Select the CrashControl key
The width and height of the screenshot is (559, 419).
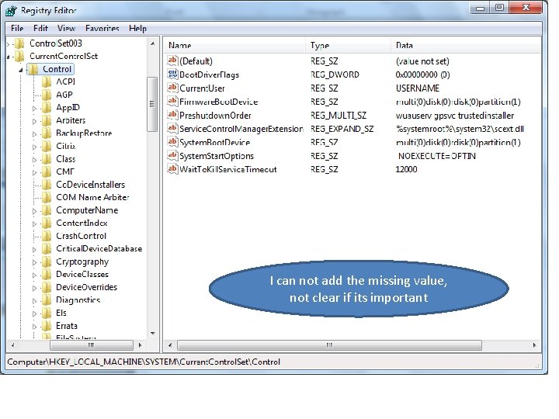point(81,236)
